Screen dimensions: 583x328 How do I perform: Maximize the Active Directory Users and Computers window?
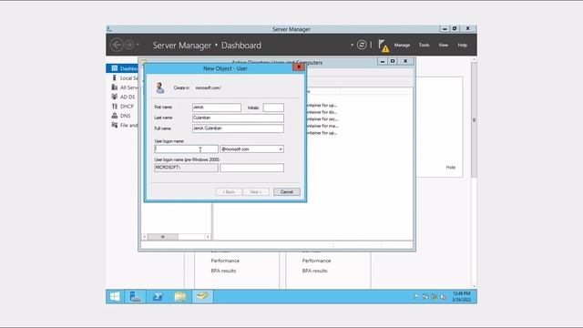coord(393,61)
